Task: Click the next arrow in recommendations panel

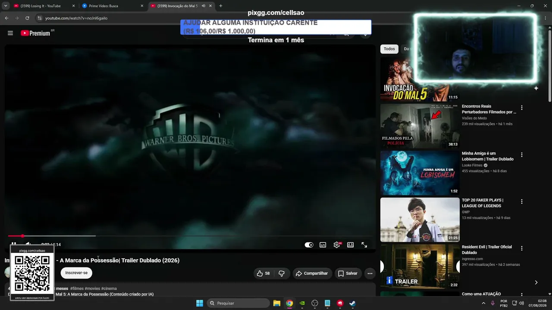Action: 536,282
